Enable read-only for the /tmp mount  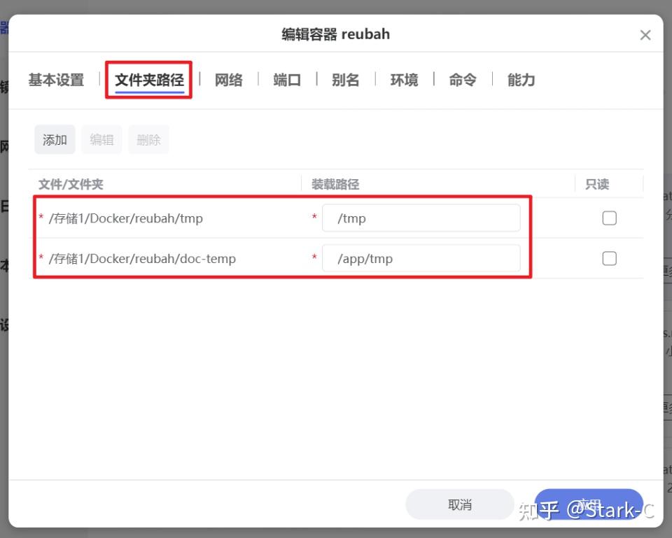coord(609,218)
